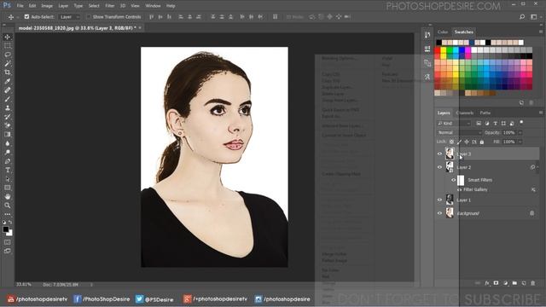Screen dimensions: 546x307
Task: Select the Rectangle shape tool
Action: pos(8,188)
